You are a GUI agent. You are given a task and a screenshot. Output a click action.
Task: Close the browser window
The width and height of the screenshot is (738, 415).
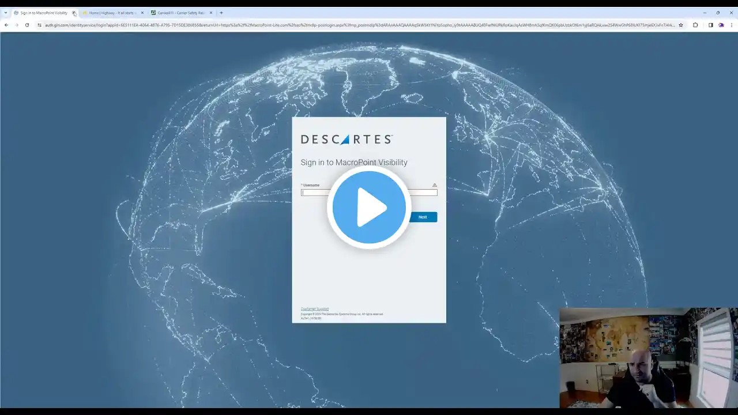coord(731,13)
